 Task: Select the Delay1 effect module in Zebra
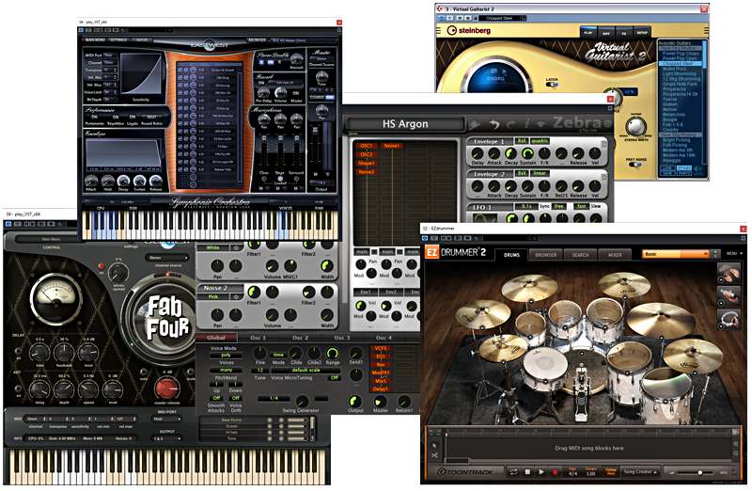381,388
